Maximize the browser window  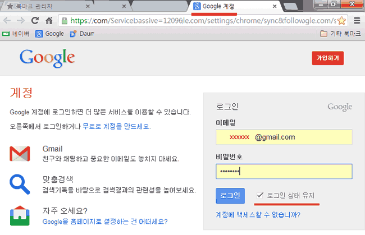(x=334, y=4)
